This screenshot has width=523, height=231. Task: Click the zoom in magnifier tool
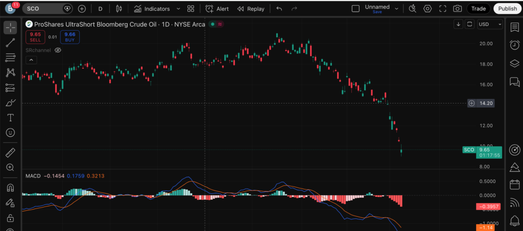(10, 167)
